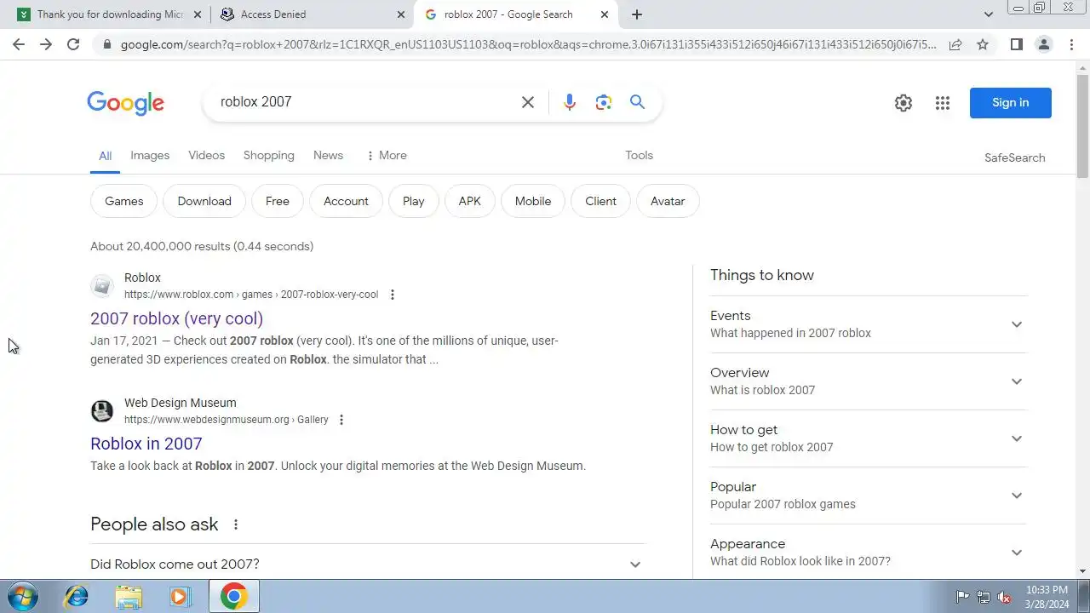This screenshot has width=1090, height=613.
Task: Expand 'Did Roblox come out 2007?' question
Action: point(368,564)
